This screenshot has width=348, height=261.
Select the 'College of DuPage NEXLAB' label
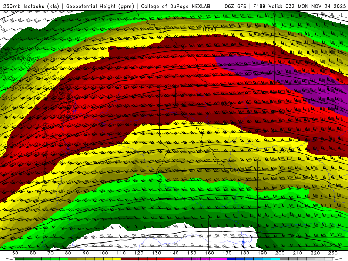coord(176,6)
